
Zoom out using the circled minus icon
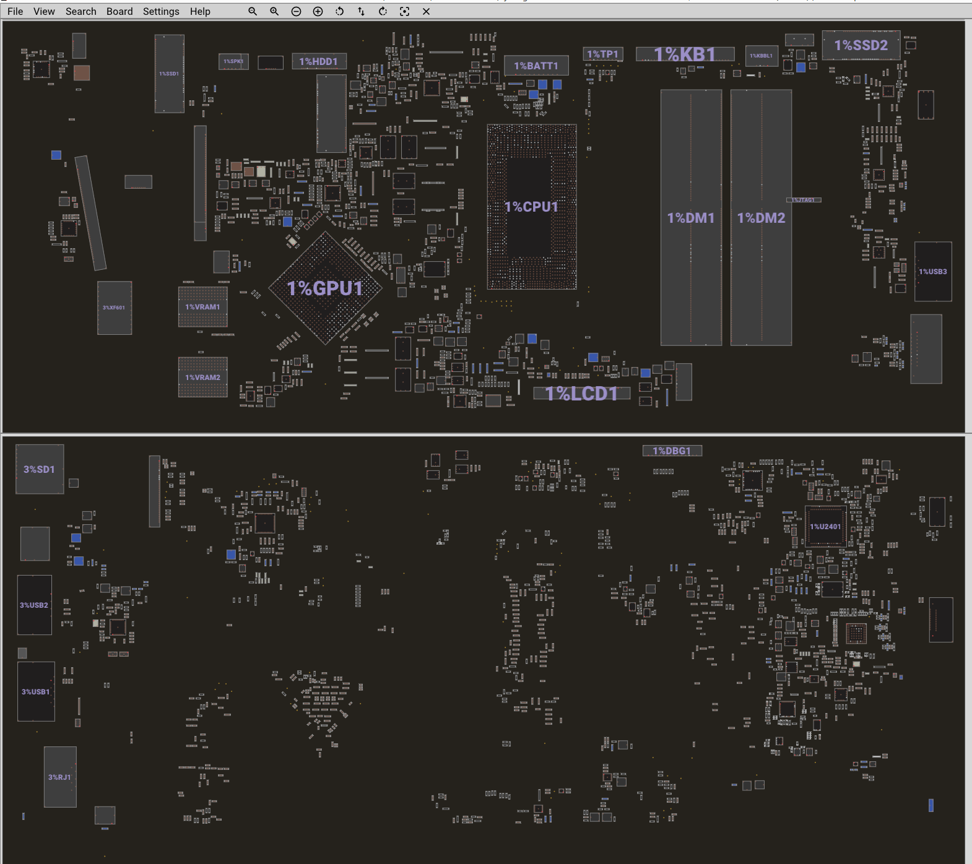tap(296, 11)
